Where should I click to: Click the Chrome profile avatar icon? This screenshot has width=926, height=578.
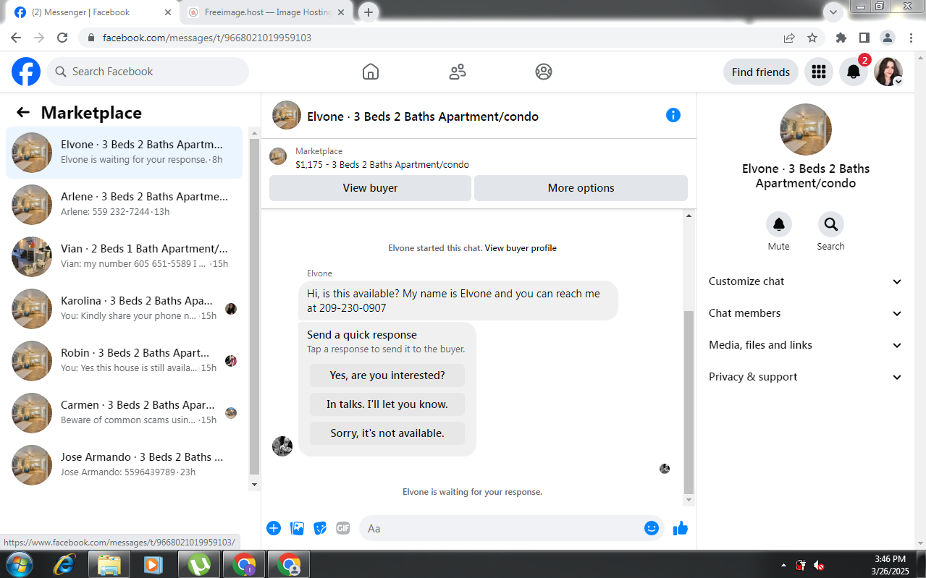pos(888,38)
